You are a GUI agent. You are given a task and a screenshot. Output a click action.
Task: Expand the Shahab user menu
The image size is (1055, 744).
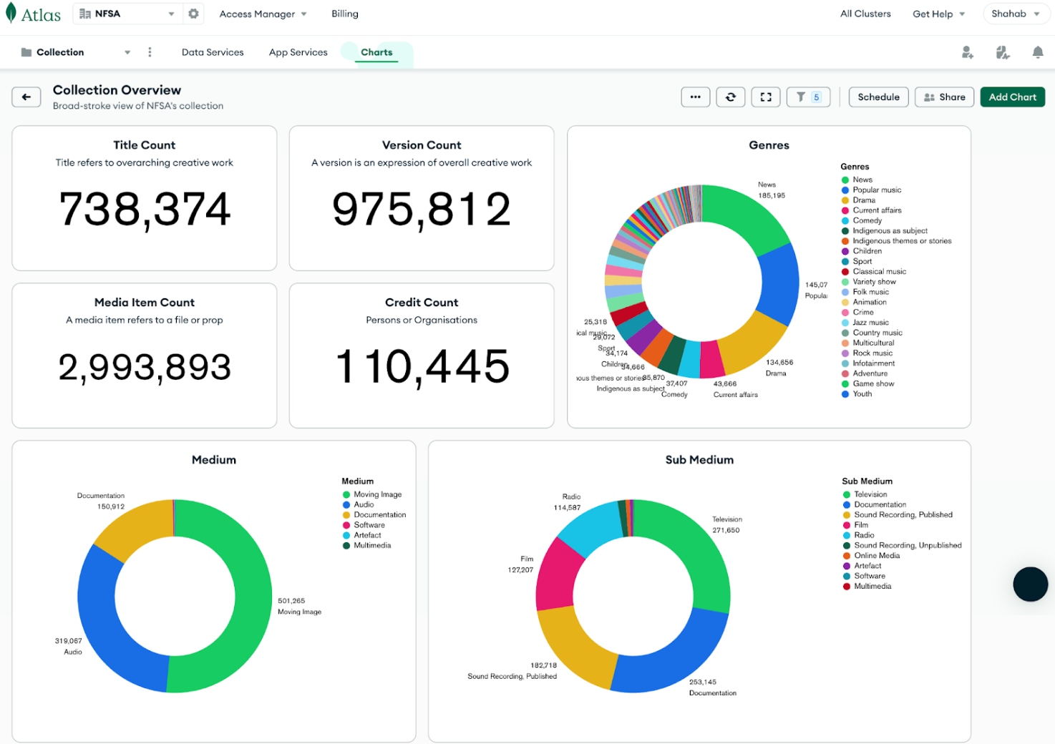1015,14
